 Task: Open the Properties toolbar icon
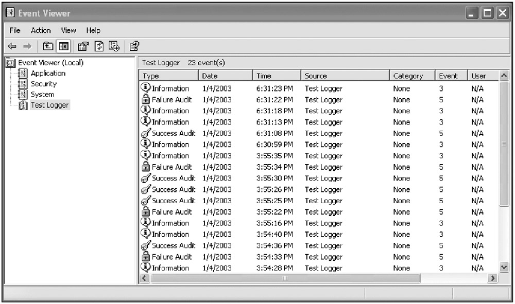point(82,46)
